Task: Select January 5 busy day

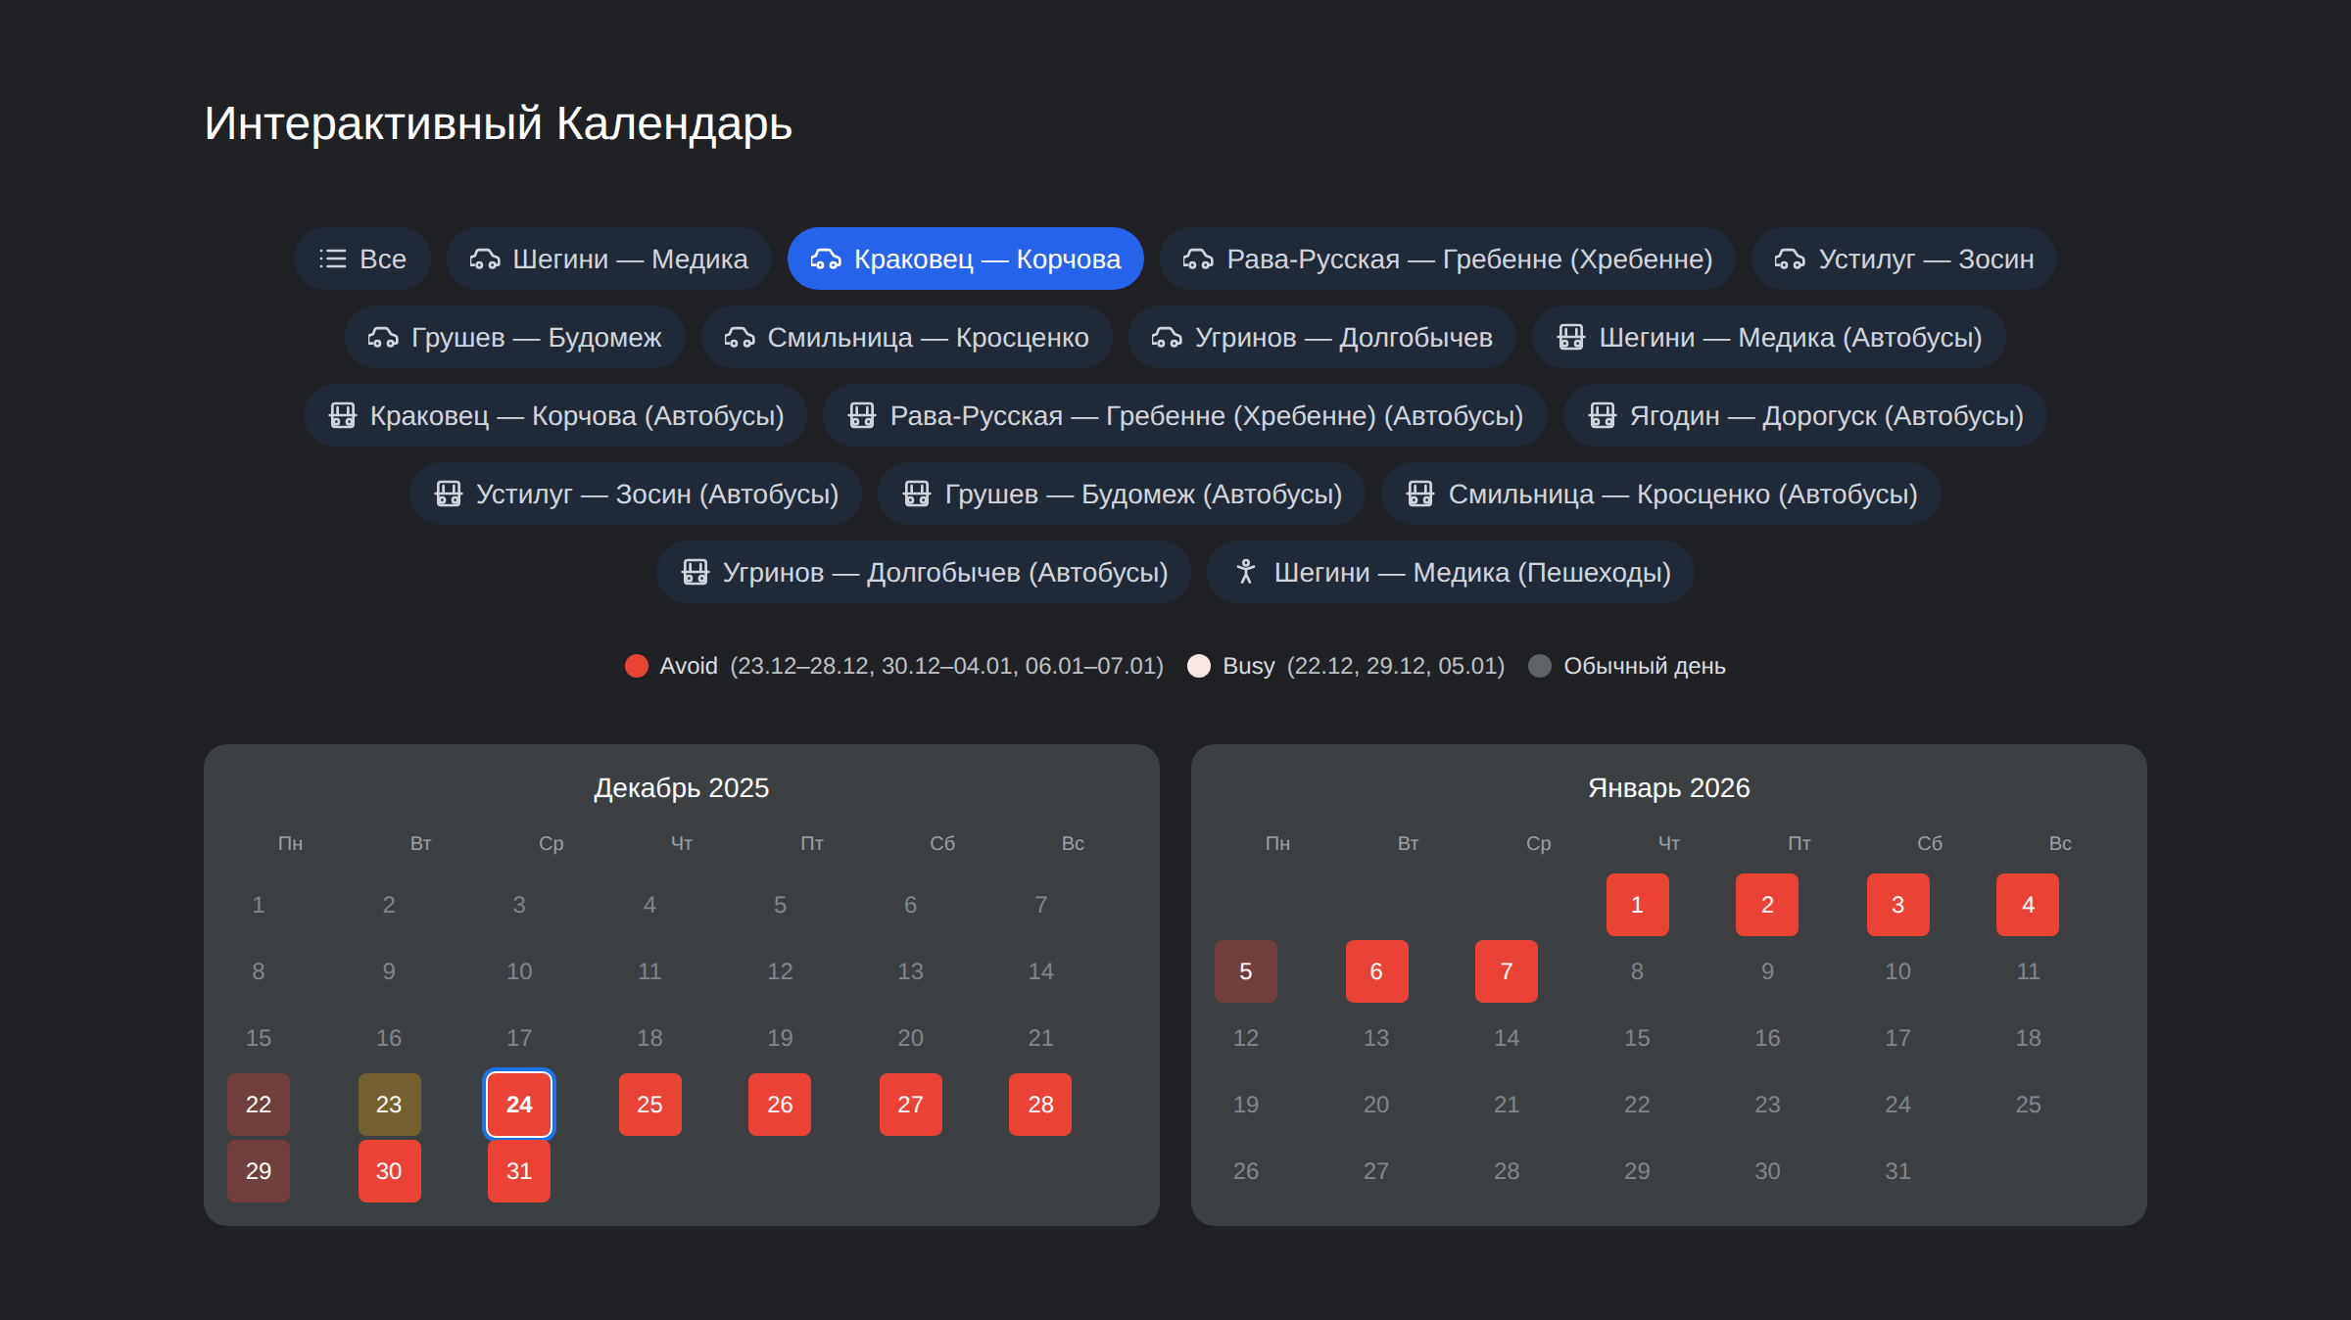Action: [1245, 971]
